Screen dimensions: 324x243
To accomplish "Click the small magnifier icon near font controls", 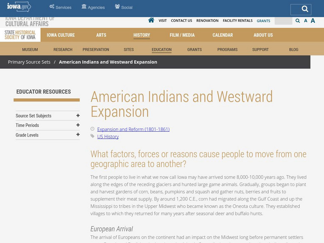I will pos(297,20).
